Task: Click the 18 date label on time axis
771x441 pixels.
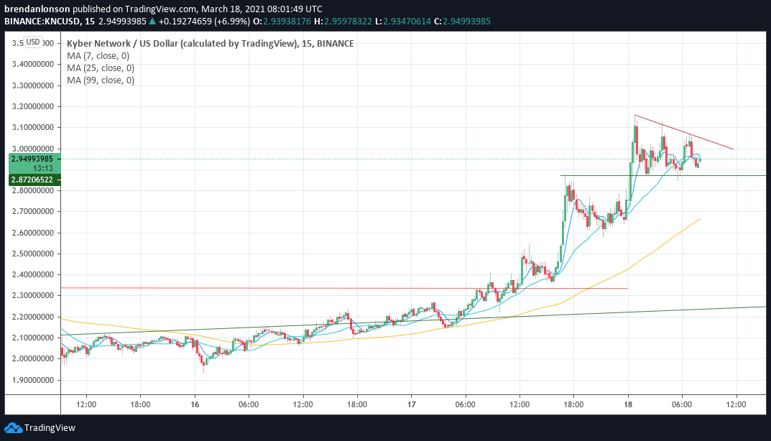Action: point(628,404)
